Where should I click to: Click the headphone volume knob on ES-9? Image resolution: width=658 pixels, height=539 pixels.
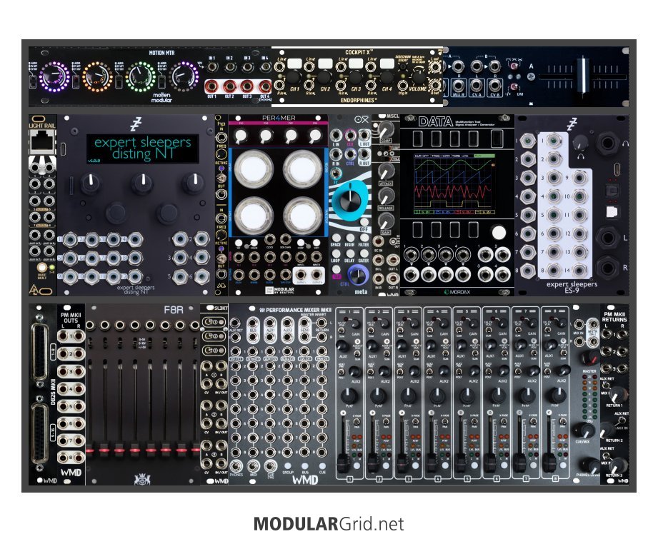pos(580,143)
